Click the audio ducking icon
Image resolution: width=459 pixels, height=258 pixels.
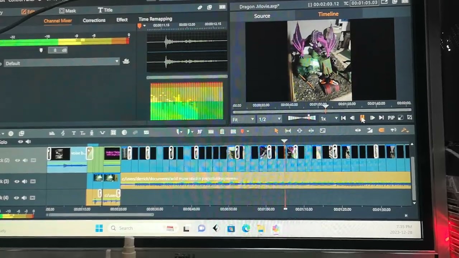pyautogui.click(x=102, y=133)
